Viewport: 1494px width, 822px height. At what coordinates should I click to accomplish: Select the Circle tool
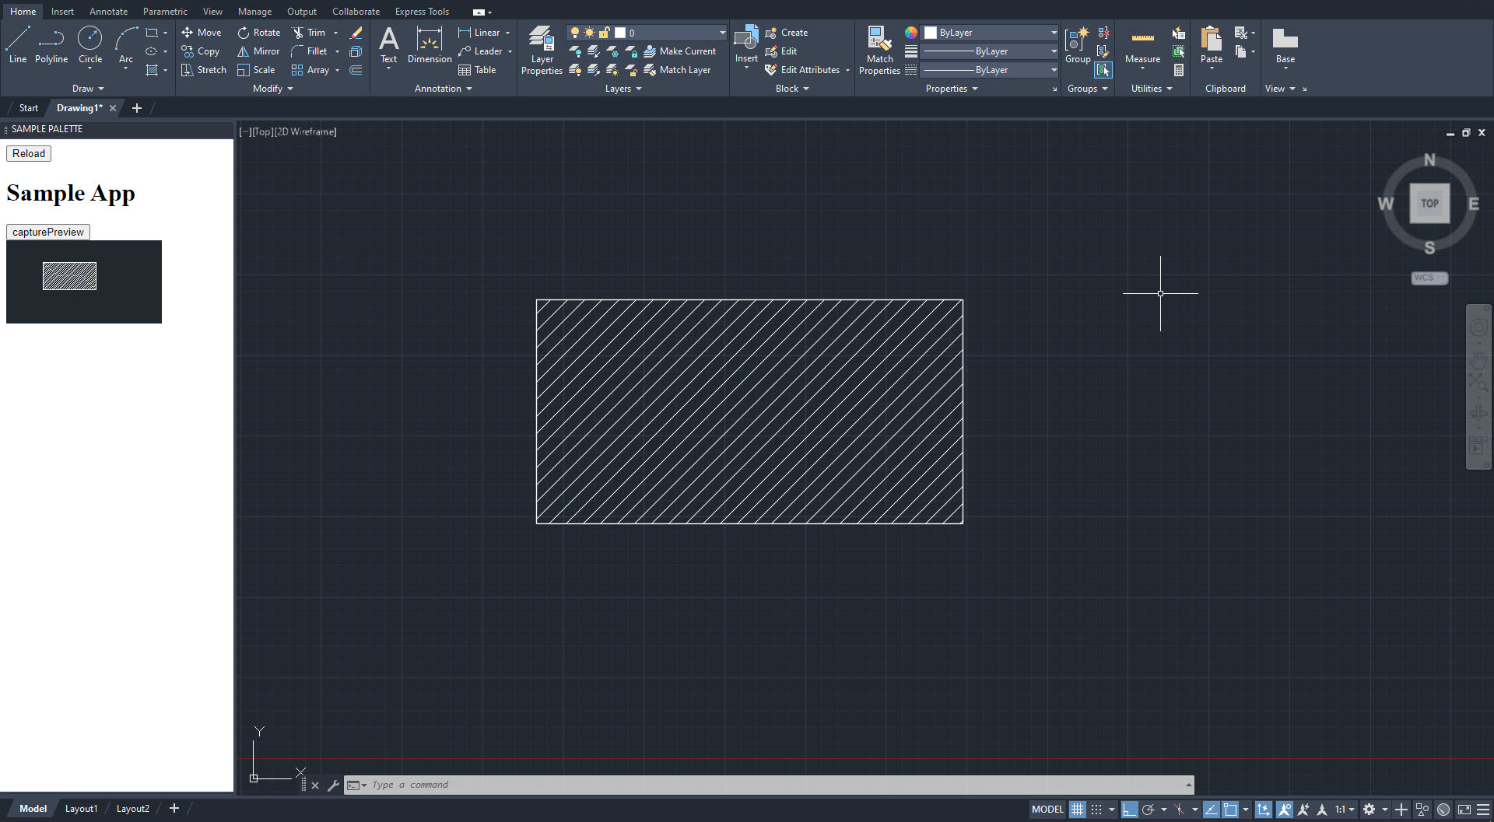coord(90,44)
